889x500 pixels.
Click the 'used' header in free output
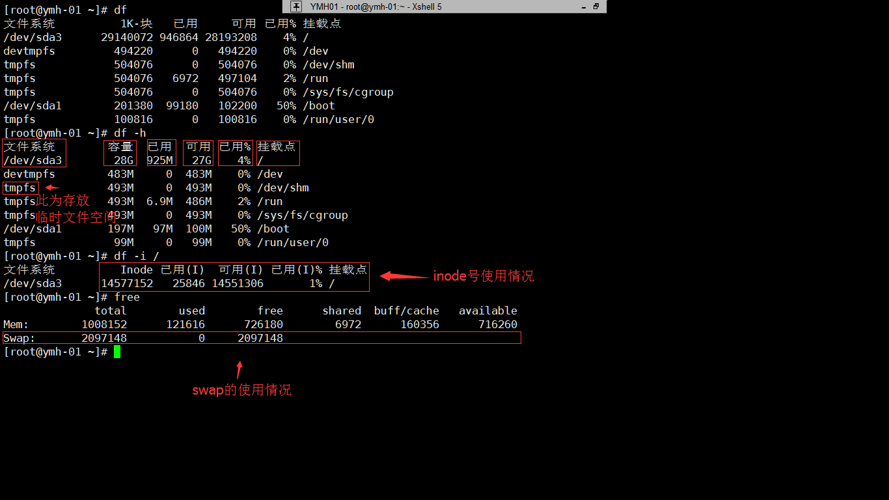tap(192, 311)
